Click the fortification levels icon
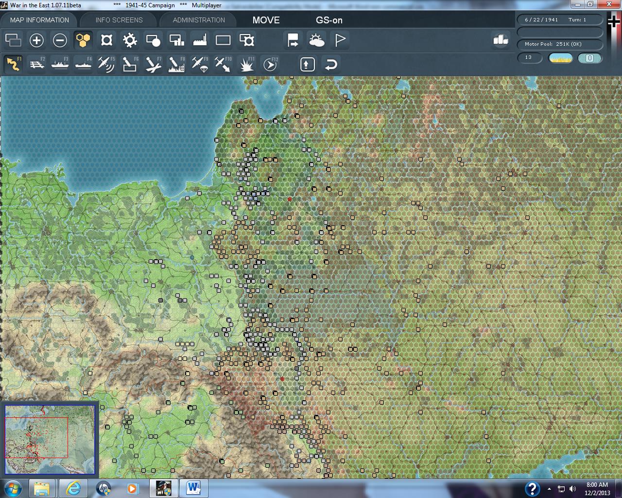This screenshot has height=498, width=622. tap(106, 40)
